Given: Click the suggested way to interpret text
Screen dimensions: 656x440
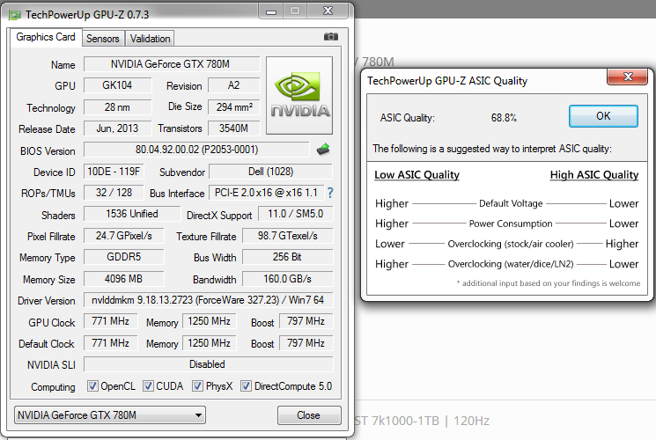Looking at the screenshot, I should tap(492, 149).
